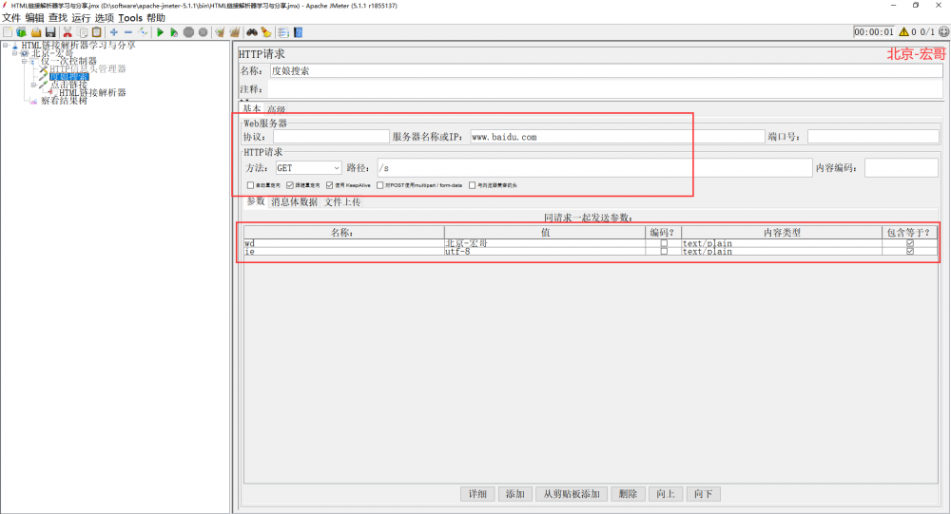Start without pauses via second play icon
The image size is (951, 514).
coord(174,32)
